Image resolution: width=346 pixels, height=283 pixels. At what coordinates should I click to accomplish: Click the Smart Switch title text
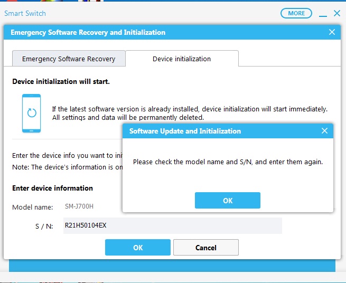(x=25, y=13)
